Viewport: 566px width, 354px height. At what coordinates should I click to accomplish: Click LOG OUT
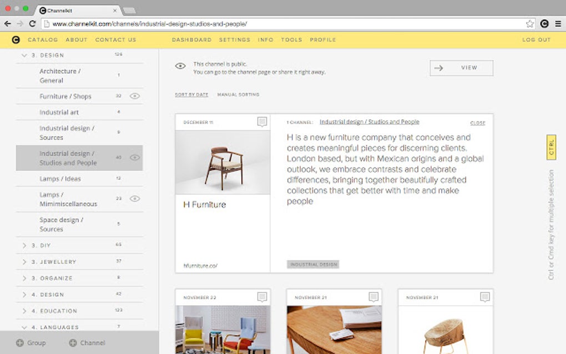(537, 40)
